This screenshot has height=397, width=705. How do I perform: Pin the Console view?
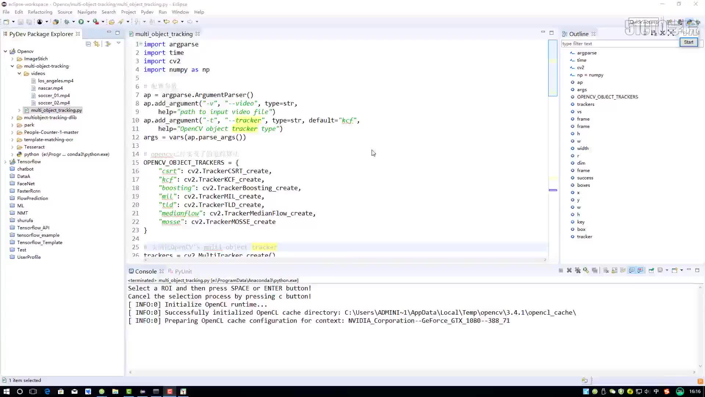651,270
